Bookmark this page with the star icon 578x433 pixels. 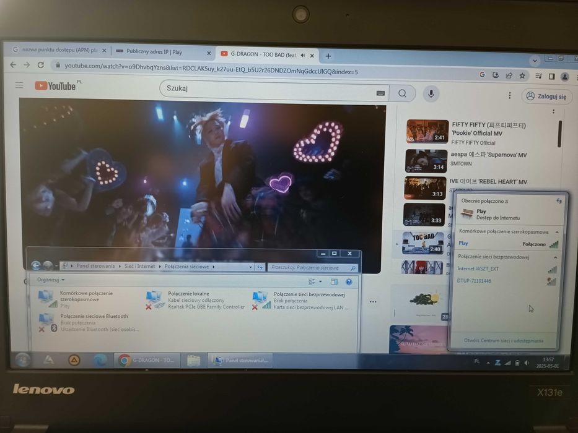[522, 76]
